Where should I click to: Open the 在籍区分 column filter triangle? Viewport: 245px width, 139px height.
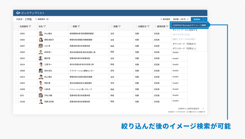tap(148, 26)
